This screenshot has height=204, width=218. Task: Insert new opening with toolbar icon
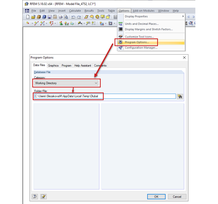point(110,23)
